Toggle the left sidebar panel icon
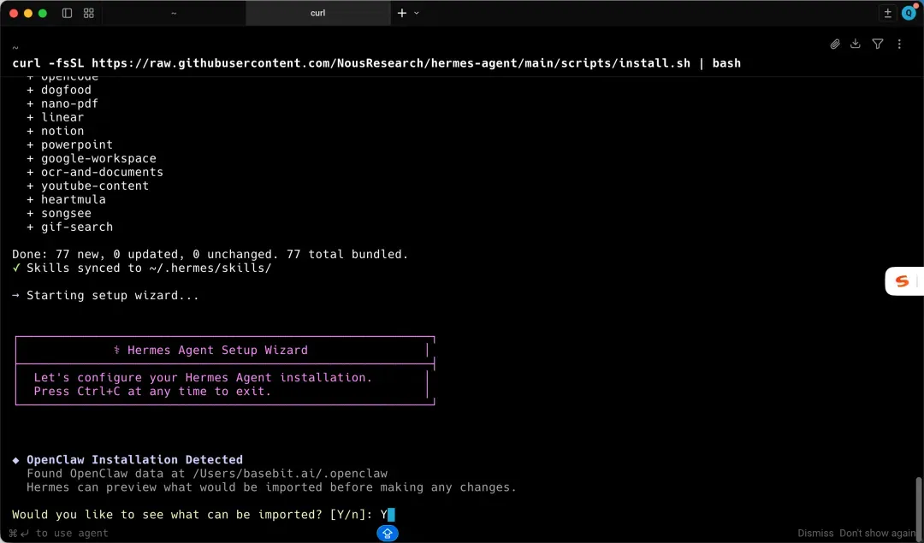Viewport: 924px width, 543px height. [x=68, y=13]
